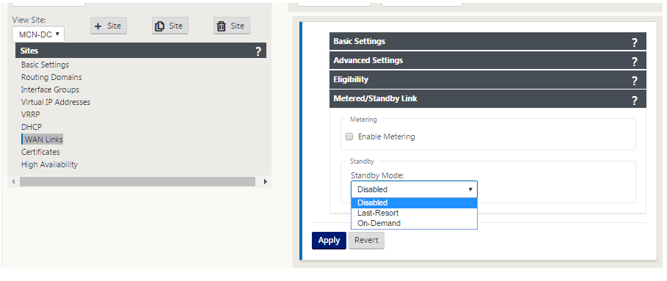Open Routing Domains section
The height and width of the screenshot is (281, 667).
point(51,77)
